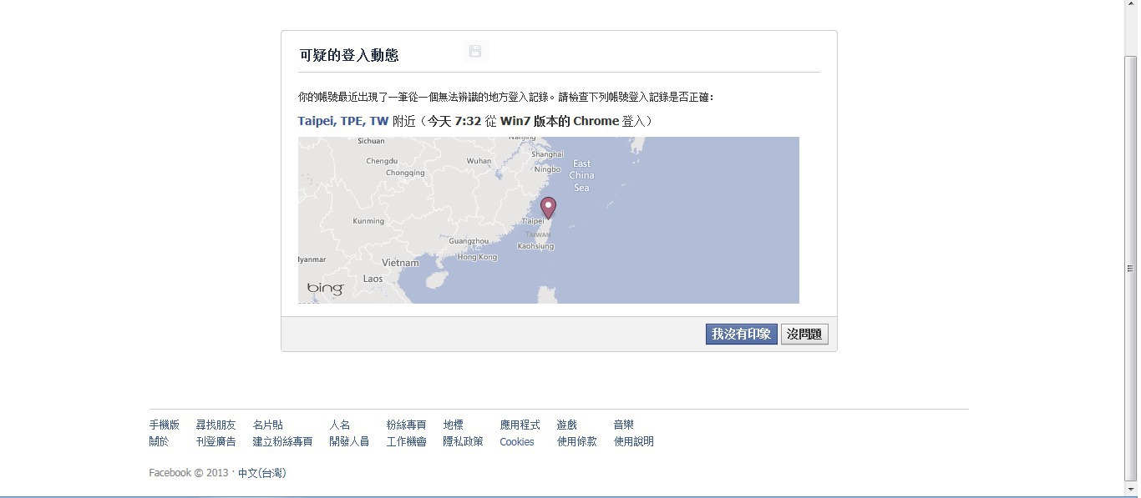This screenshot has width=1141, height=498.
Task: Click the Chongqing label on the map
Action: [x=405, y=173]
